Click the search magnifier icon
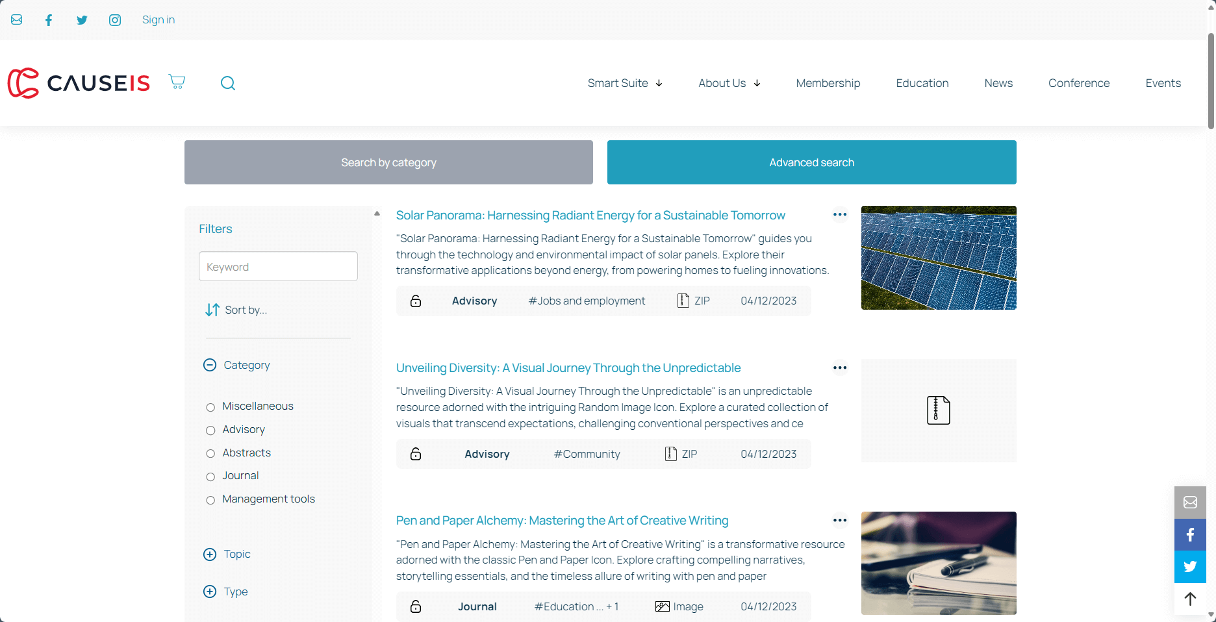Viewport: 1216px width, 622px height. click(228, 83)
